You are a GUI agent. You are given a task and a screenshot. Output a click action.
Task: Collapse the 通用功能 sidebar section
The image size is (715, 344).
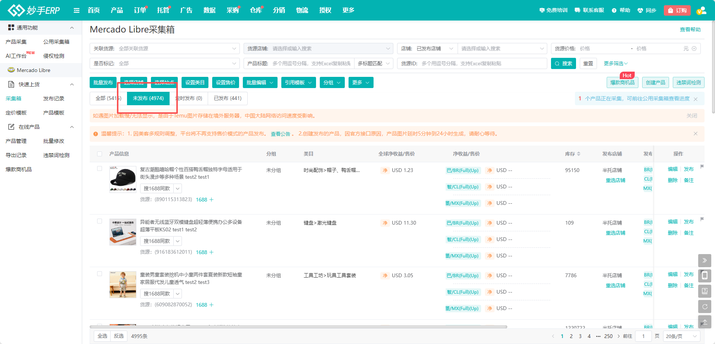click(x=72, y=28)
